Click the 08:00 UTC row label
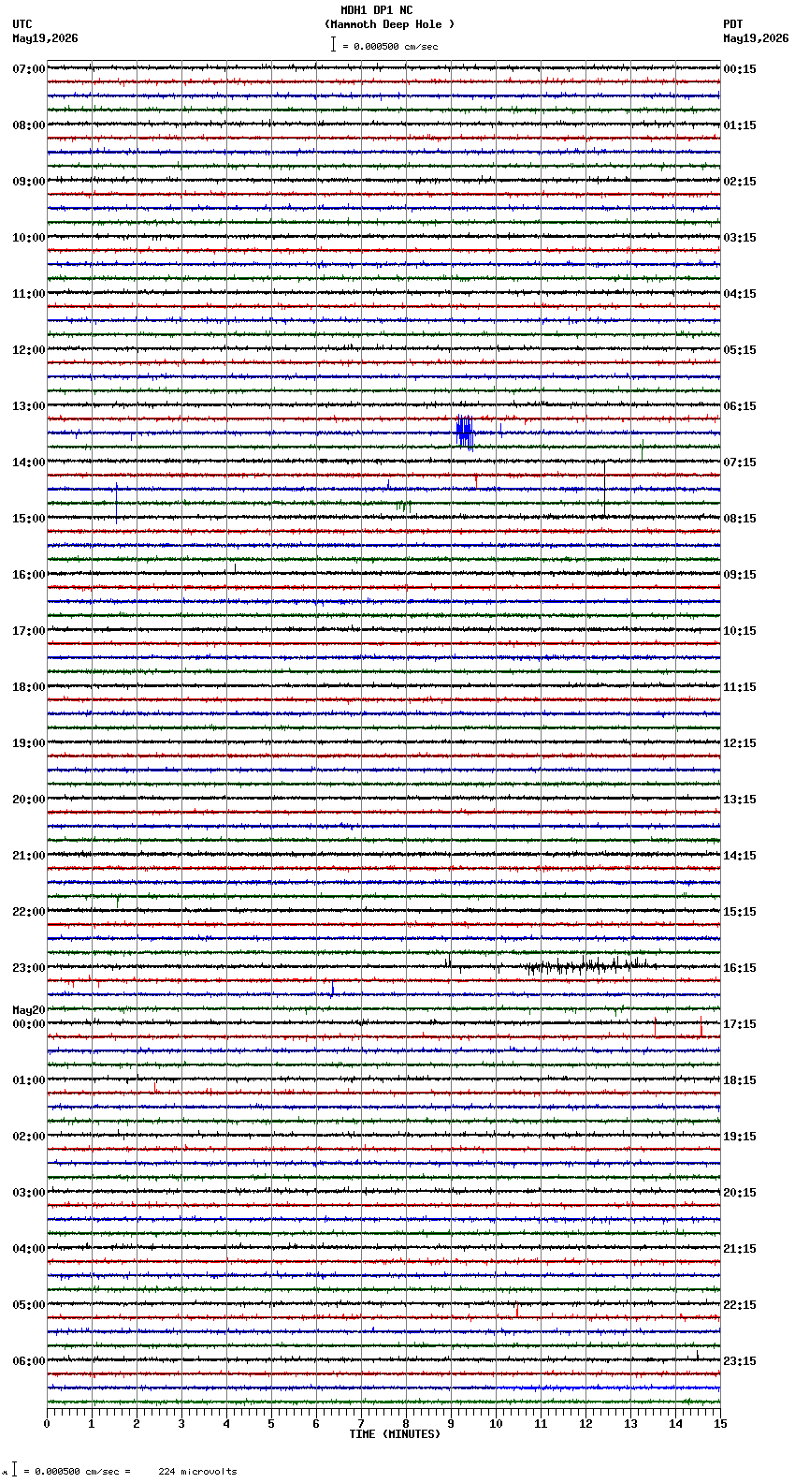The height and width of the screenshot is (1483, 795). tap(29, 125)
